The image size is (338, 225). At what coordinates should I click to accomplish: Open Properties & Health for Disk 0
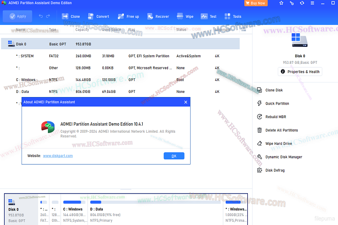300,72
